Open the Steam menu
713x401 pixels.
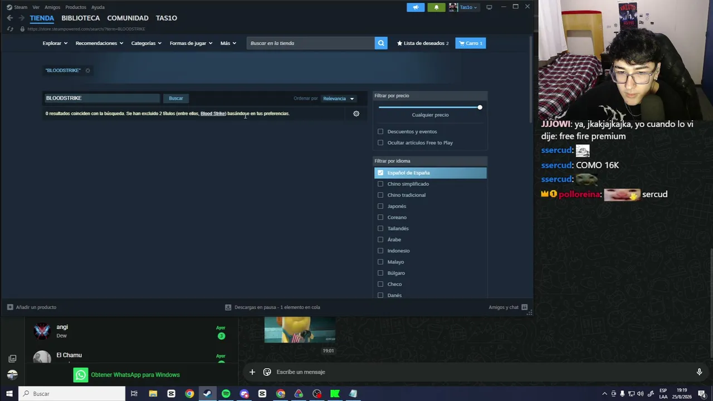tap(17, 7)
